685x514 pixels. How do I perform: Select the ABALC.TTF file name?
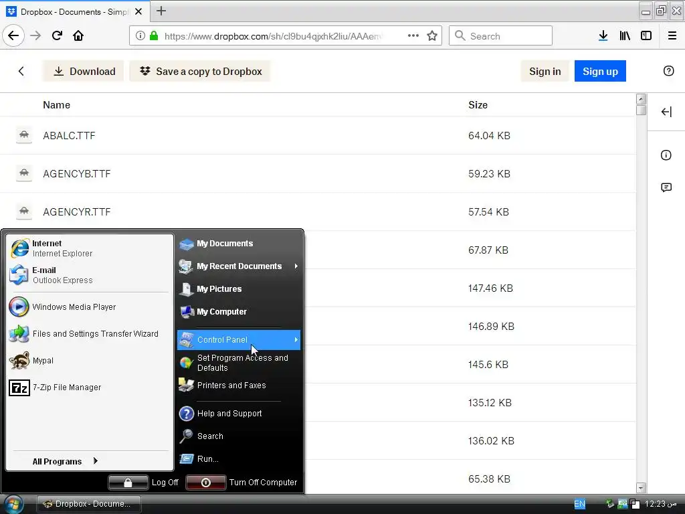click(x=69, y=135)
